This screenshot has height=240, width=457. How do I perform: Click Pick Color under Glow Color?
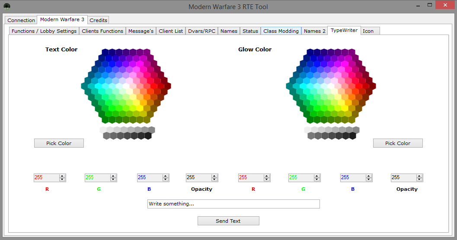(x=398, y=143)
